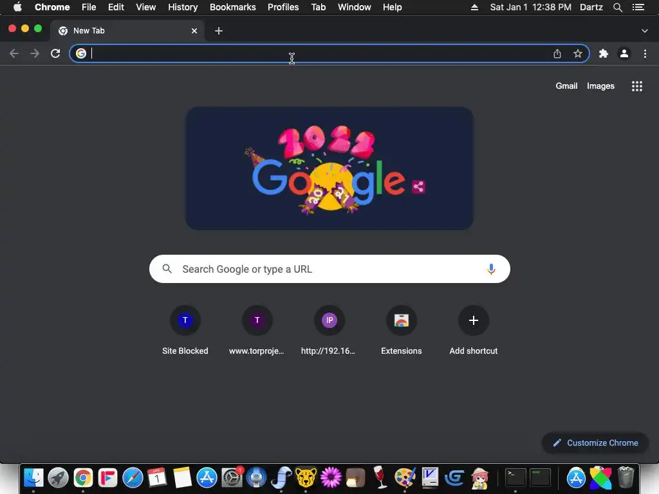
Task: Click the share icon in address bar
Action: pos(557,53)
